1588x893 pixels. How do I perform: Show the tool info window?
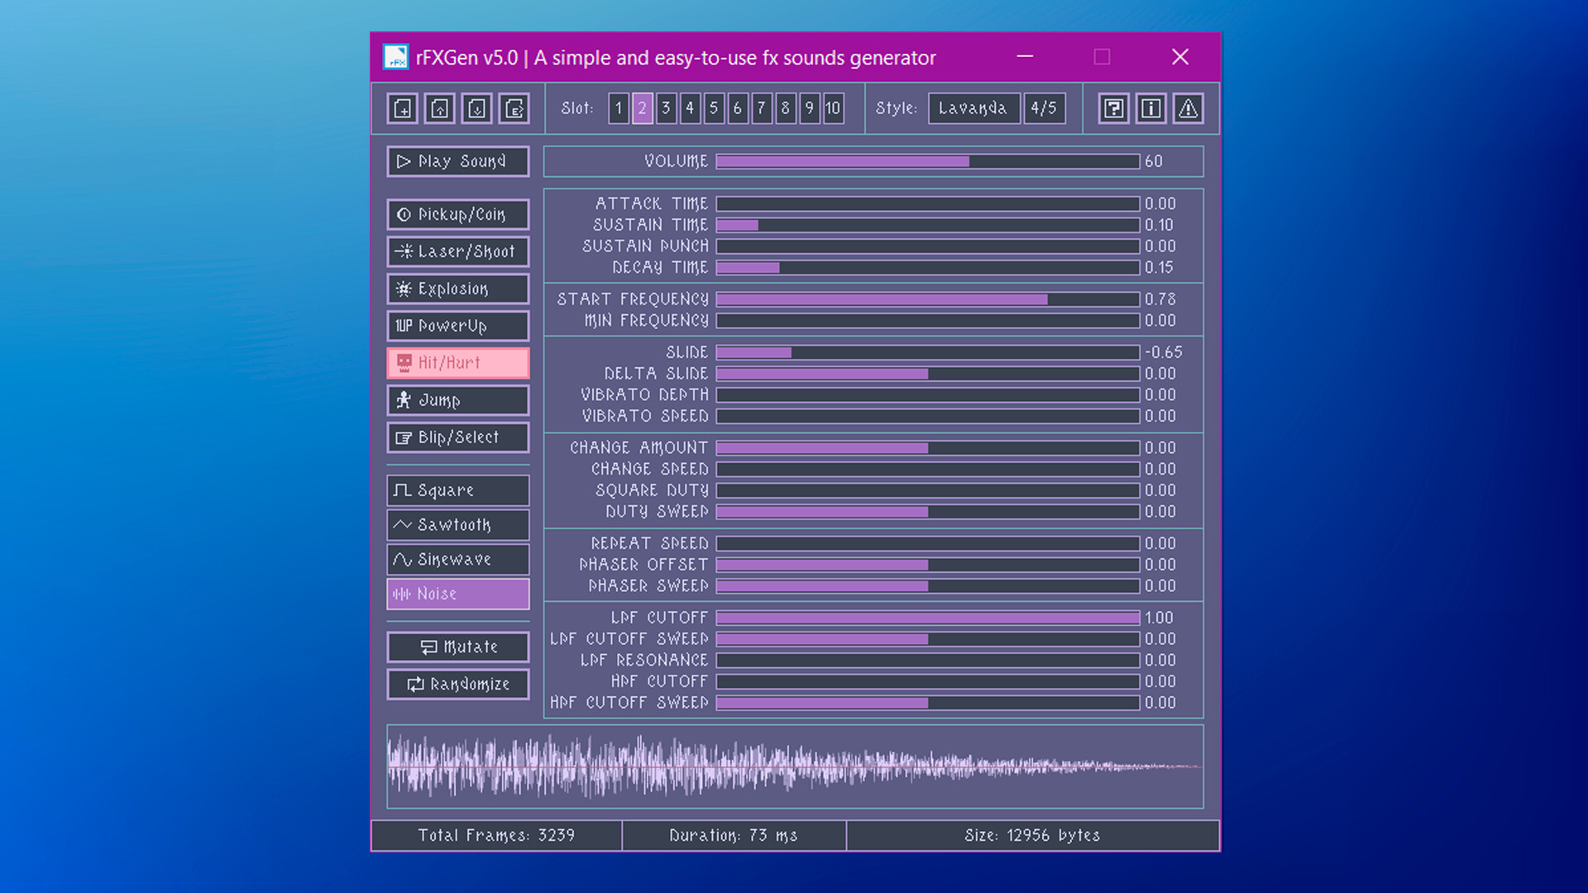(1150, 107)
